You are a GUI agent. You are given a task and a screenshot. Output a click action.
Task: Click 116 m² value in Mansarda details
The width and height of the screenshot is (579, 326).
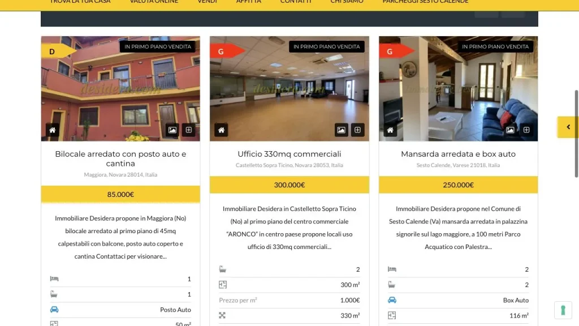tap(519, 315)
